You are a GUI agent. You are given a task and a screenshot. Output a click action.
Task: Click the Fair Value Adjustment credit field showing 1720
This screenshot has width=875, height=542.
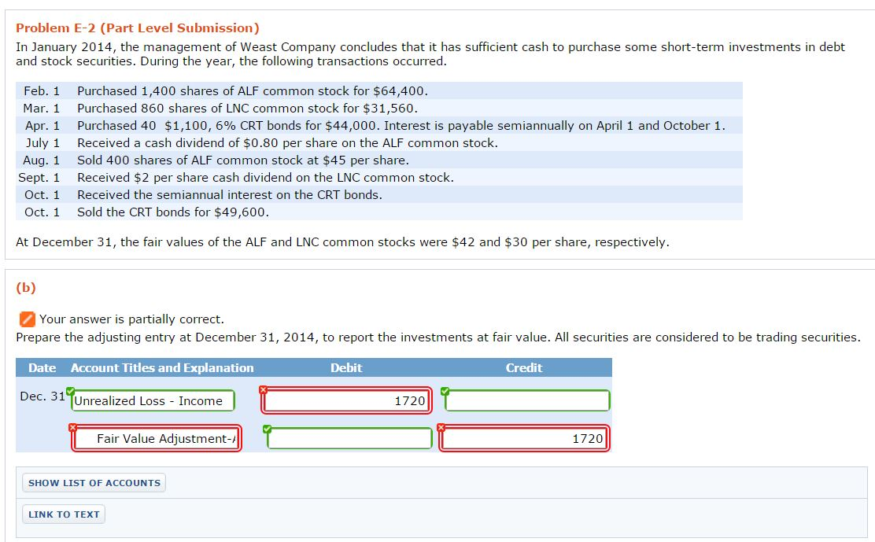(x=525, y=439)
